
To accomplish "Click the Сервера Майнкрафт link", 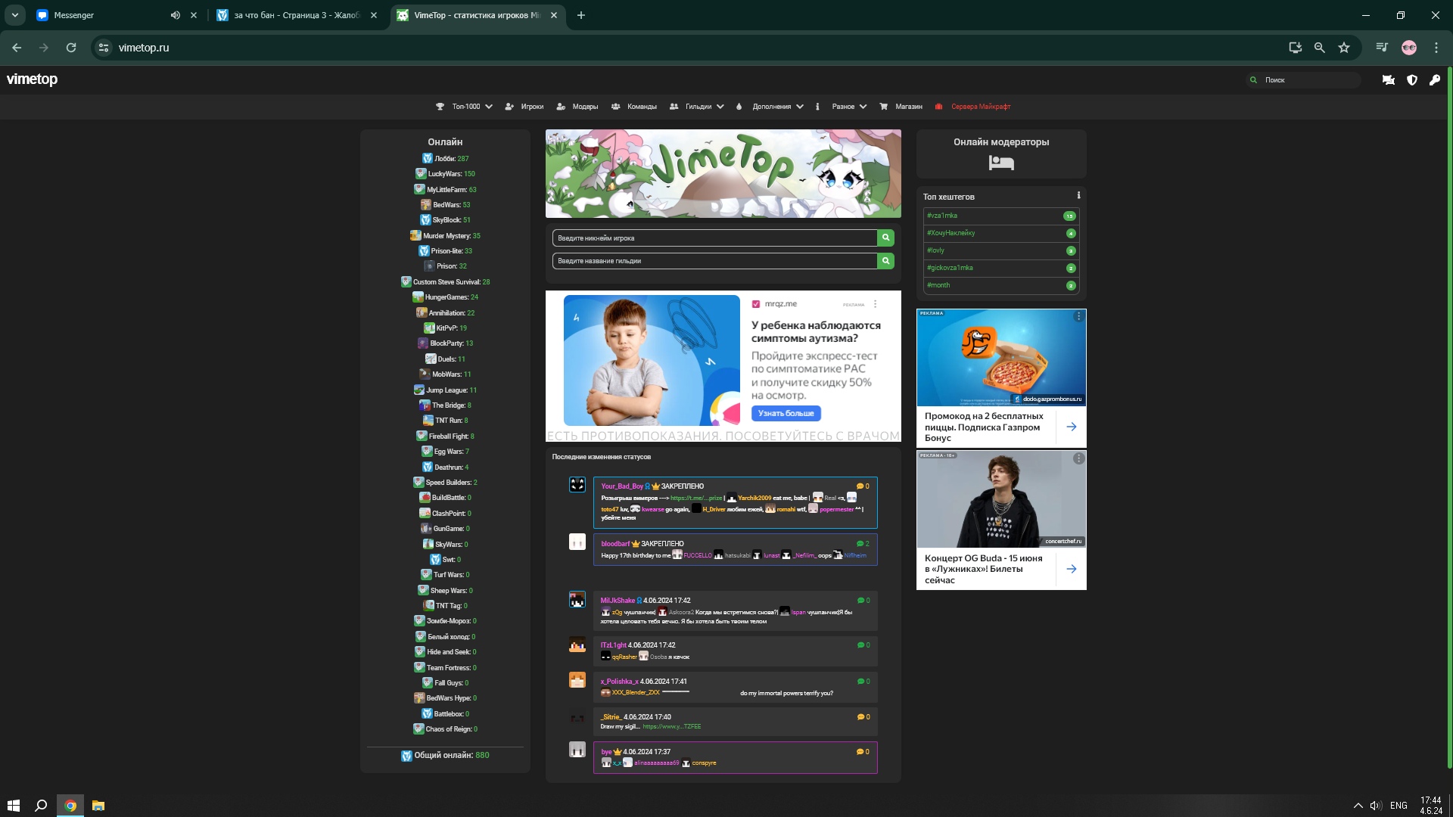I will pos(980,107).
